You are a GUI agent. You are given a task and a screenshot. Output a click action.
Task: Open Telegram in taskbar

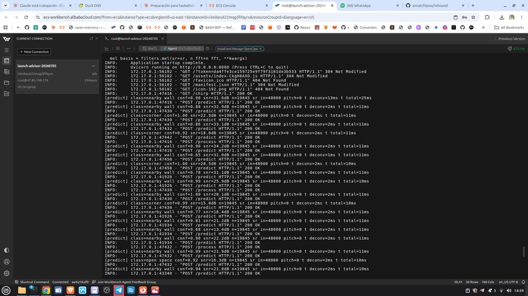tap(119, 290)
